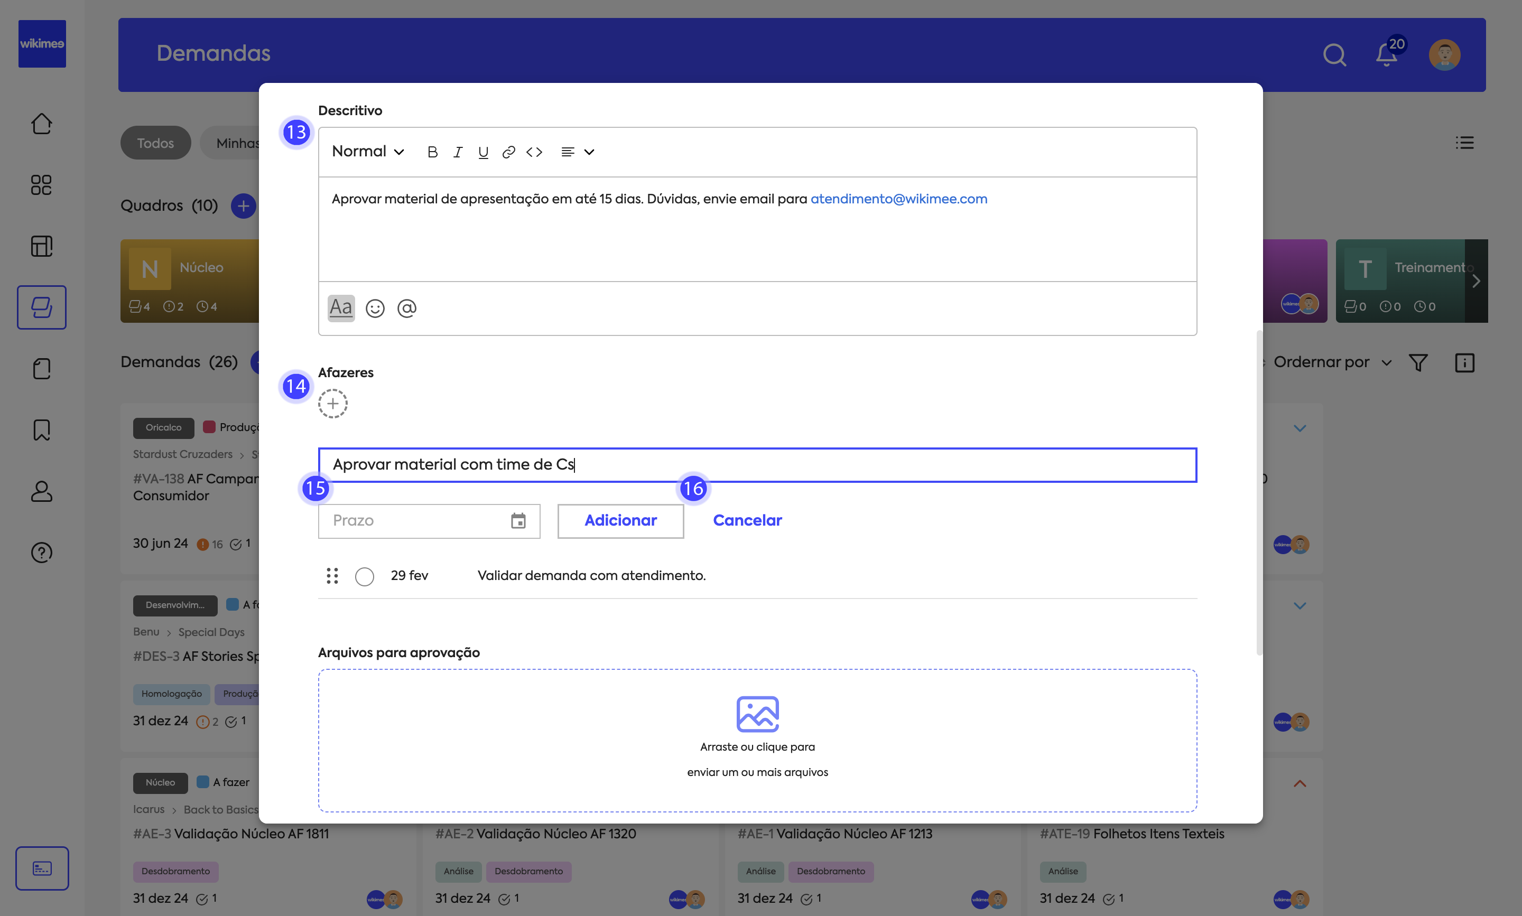
Task: Insert link using editor toolbar
Action: (x=508, y=152)
